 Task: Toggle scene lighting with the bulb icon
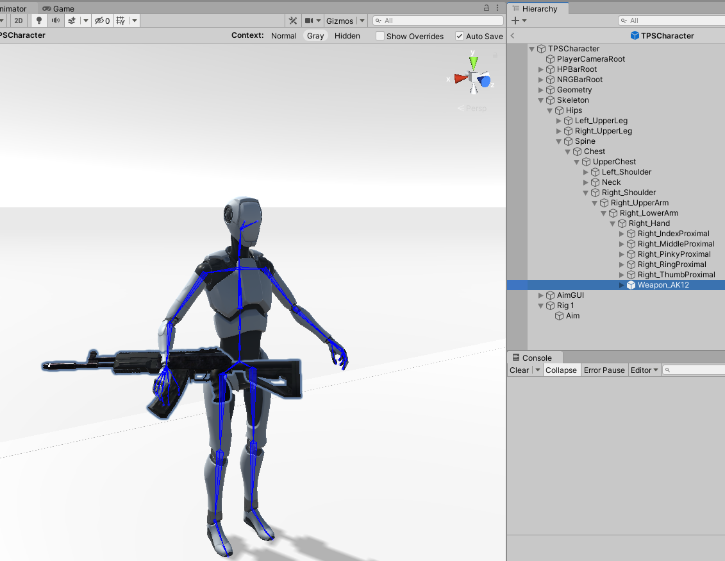[38, 20]
